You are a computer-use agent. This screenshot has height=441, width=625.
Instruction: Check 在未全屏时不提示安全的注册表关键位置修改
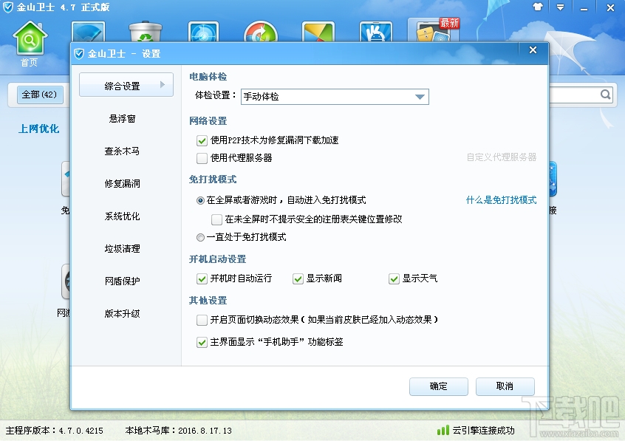pyautogui.click(x=216, y=219)
